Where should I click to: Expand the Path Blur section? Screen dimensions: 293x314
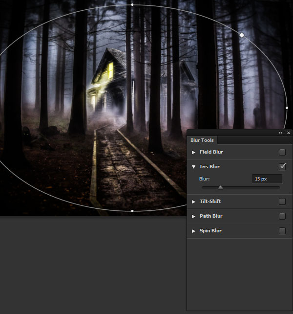[193, 216]
